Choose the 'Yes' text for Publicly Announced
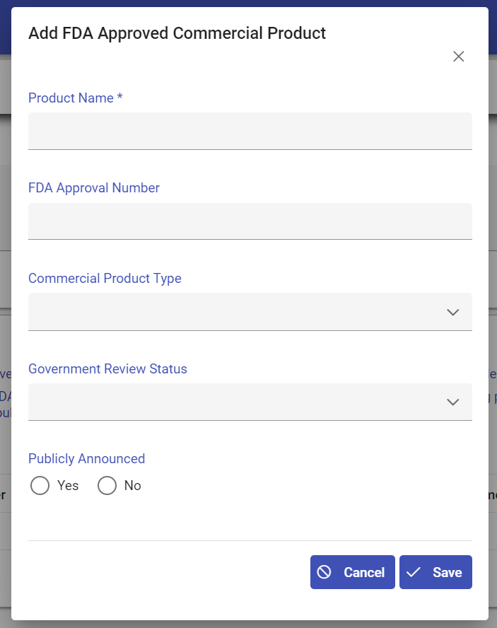 click(x=68, y=486)
